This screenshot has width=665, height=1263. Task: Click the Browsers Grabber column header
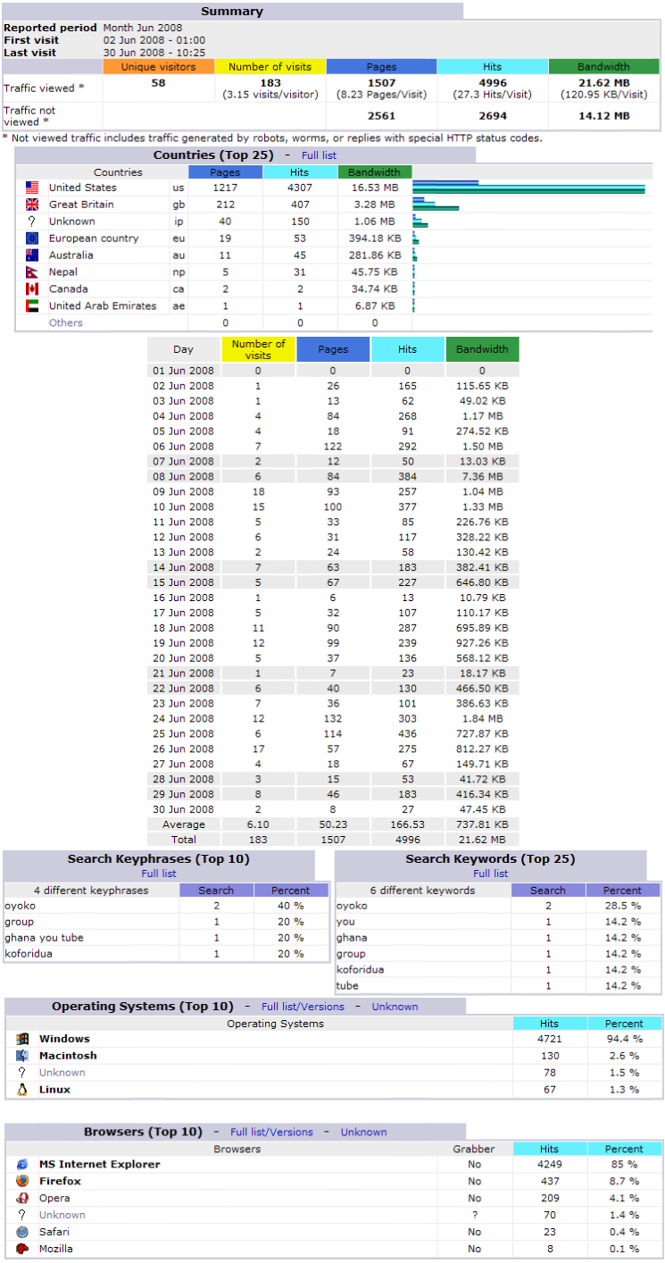[x=474, y=1149]
